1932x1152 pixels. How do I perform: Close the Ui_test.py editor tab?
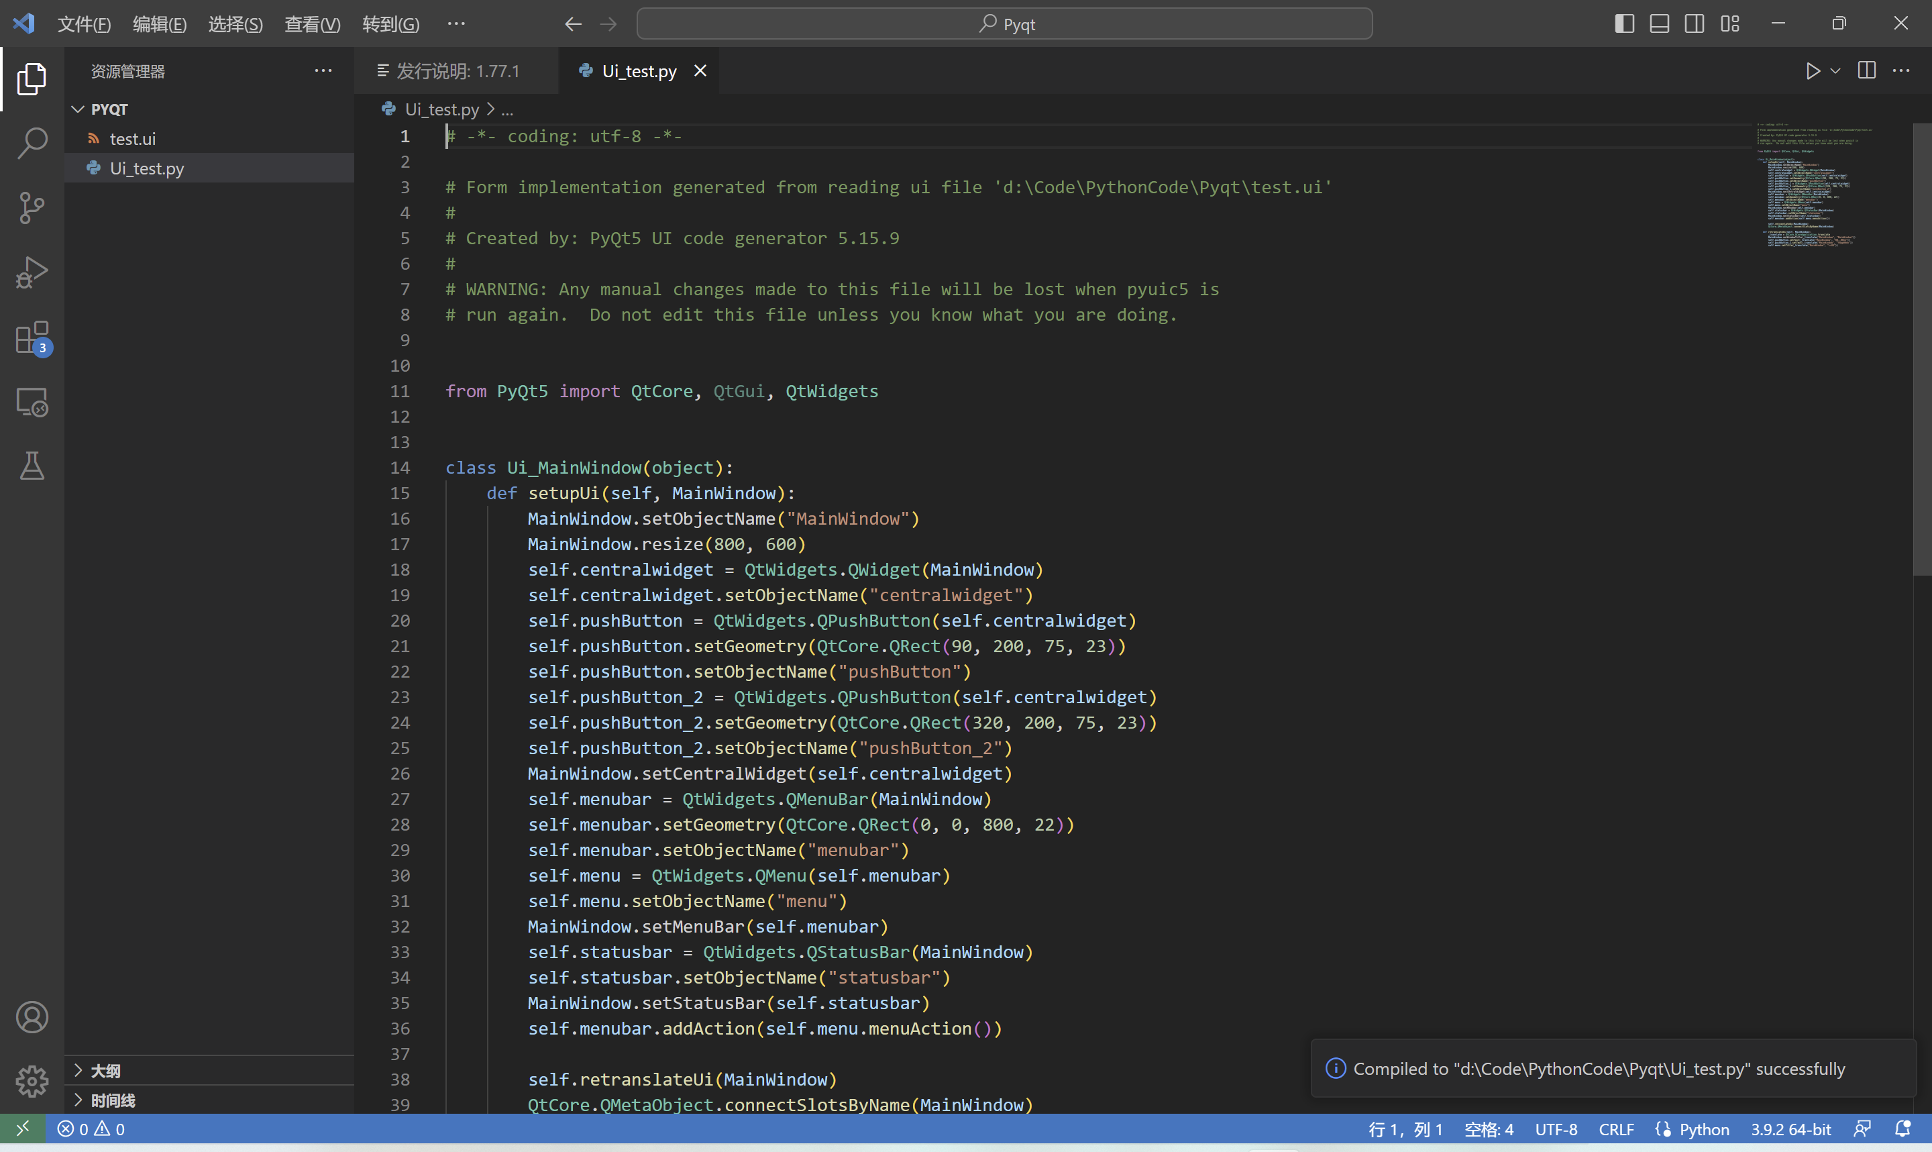click(700, 70)
